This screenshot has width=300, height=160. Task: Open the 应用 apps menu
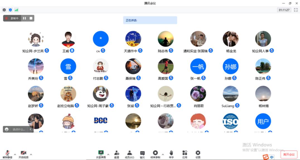(185, 154)
